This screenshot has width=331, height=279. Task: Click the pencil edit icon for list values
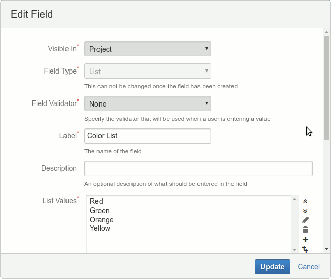pos(305,220)
